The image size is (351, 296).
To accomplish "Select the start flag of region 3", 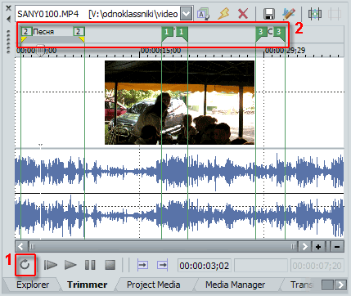I will pyautogui.click(x=261, y=32).
